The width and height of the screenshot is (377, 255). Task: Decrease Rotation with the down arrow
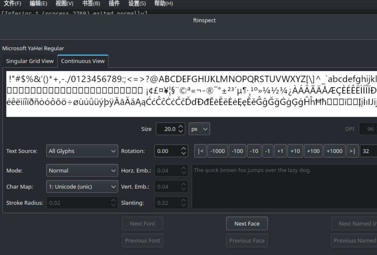184,154
